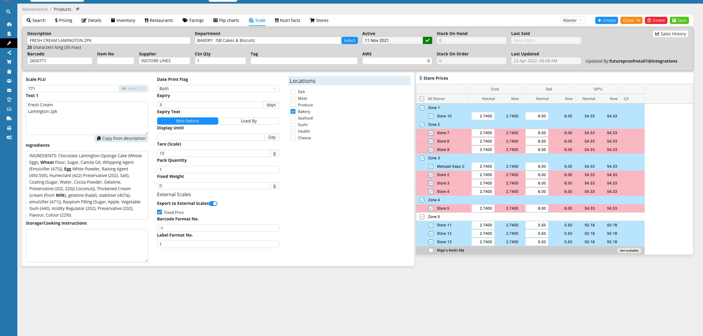Click the delivery truck sidebar icon

pos(9,119)
